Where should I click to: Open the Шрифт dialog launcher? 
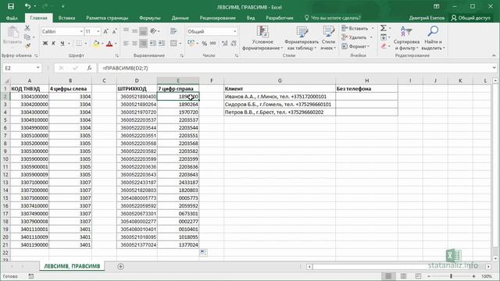point(116,55)
